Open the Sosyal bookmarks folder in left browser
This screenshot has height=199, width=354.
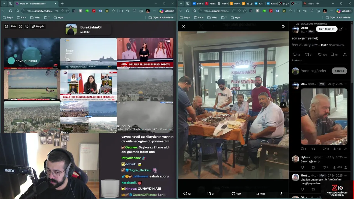pyautogui.click(x=8, y=17)
